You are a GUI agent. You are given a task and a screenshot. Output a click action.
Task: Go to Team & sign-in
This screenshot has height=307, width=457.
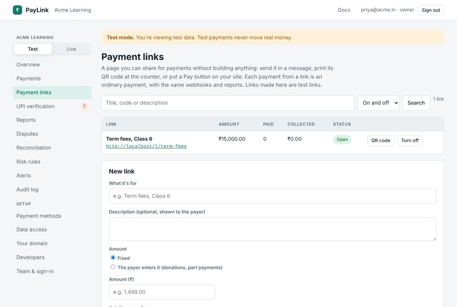pyautogui.click(x=52, y=271)
